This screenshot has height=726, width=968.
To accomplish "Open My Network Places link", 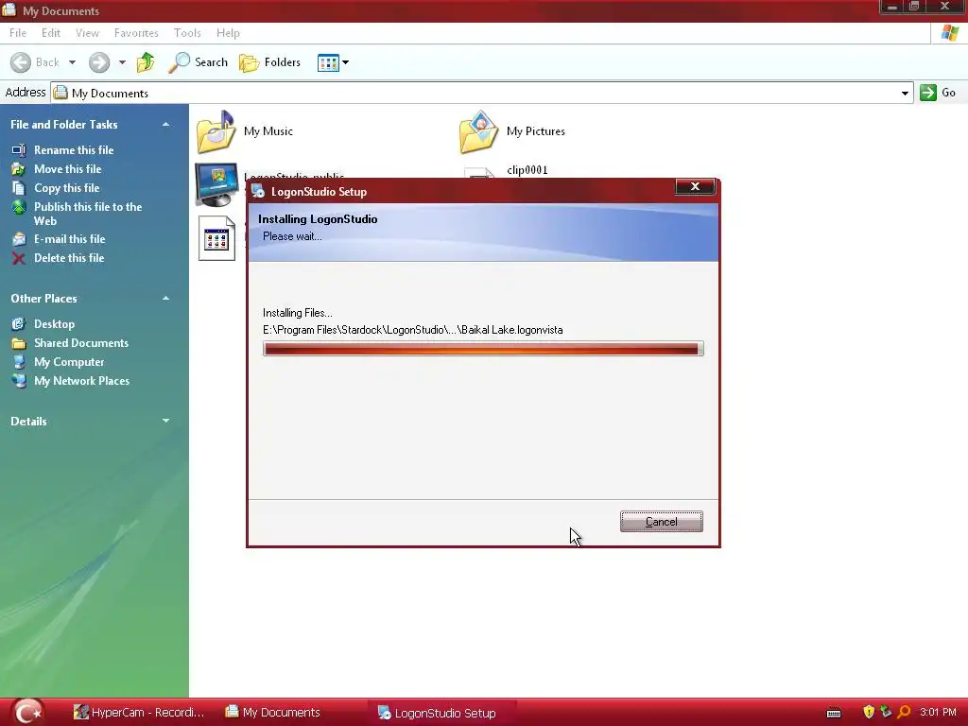I will (x=81, y=382).
